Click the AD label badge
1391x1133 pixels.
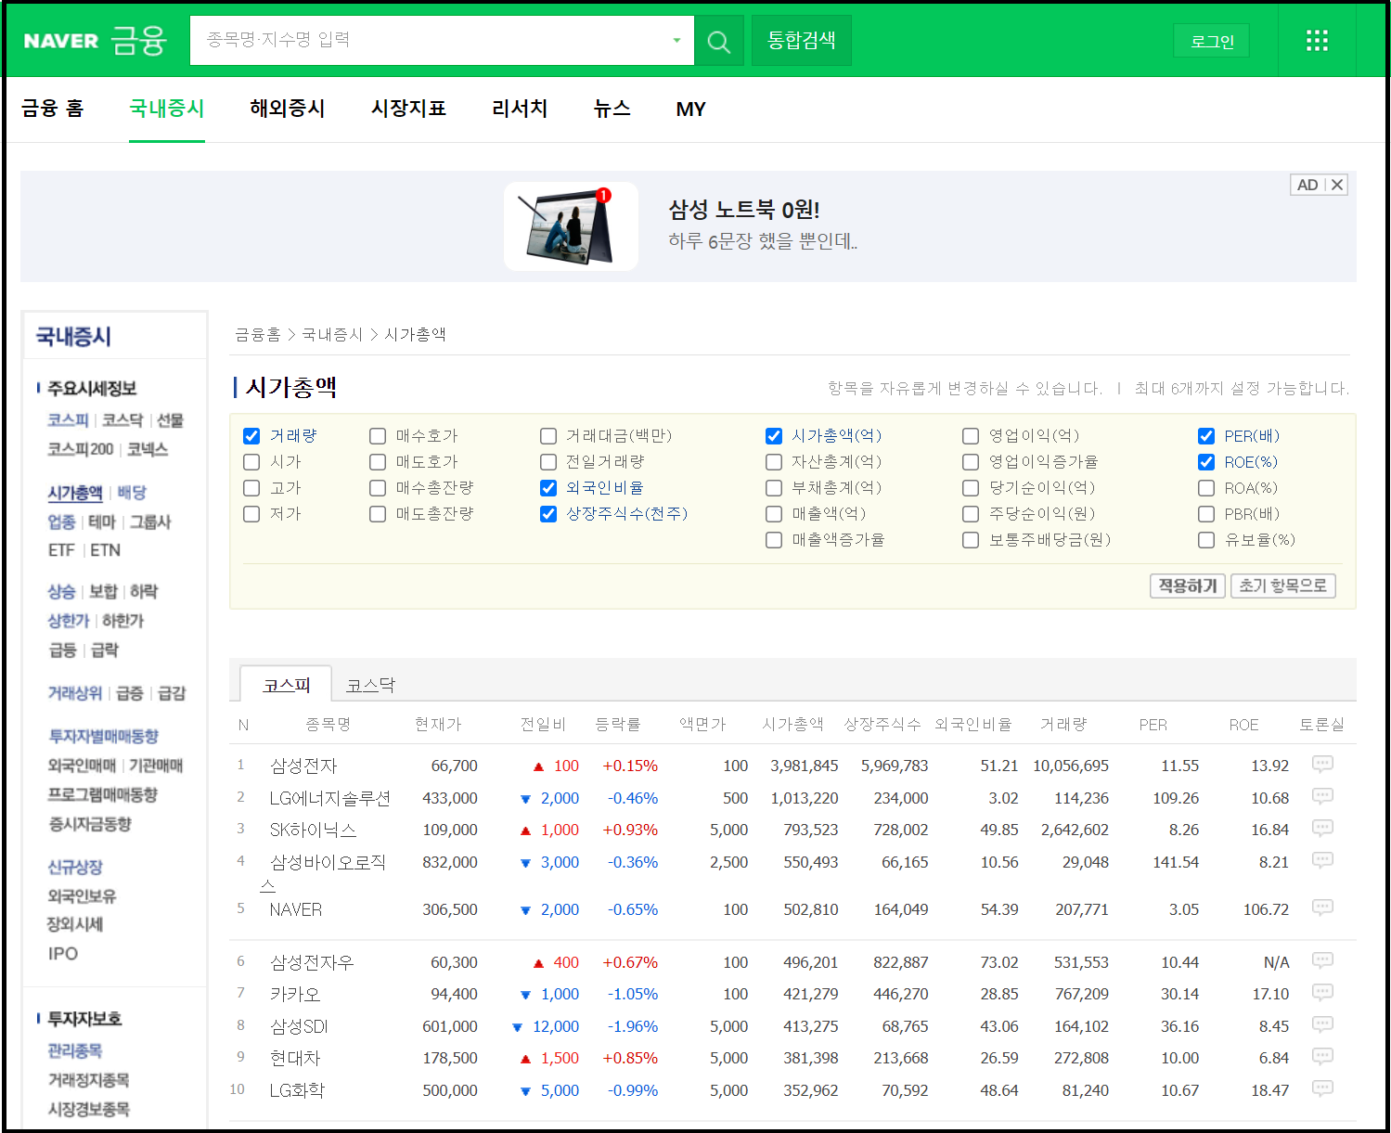[1307, 185]
